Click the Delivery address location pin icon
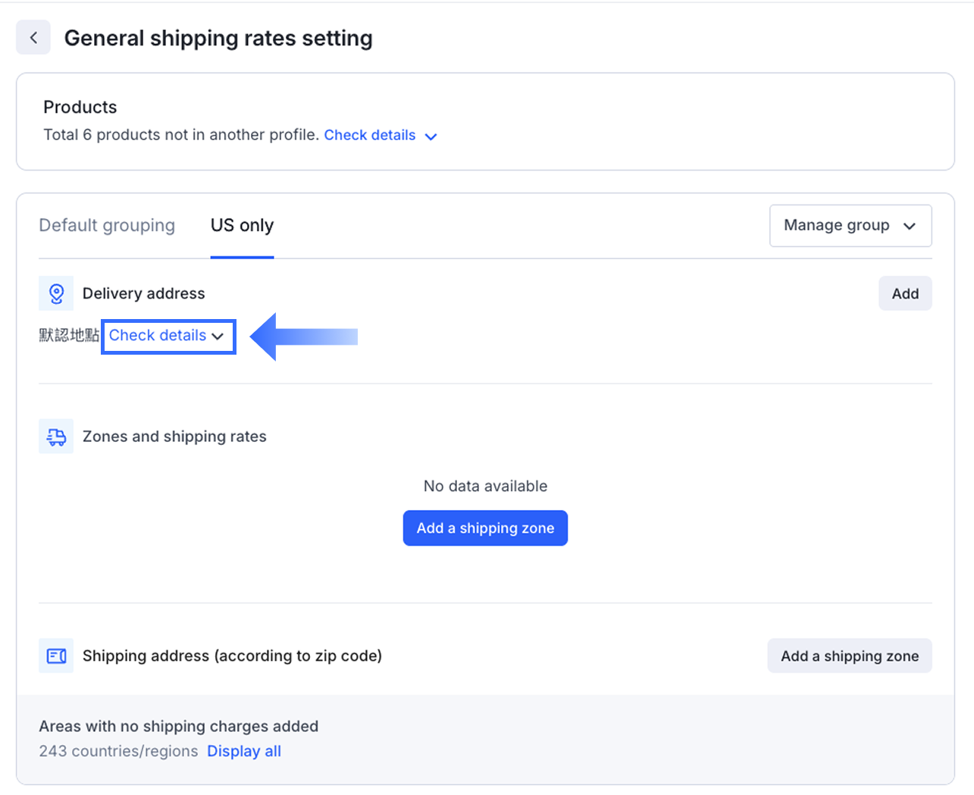 coord(56,293)
